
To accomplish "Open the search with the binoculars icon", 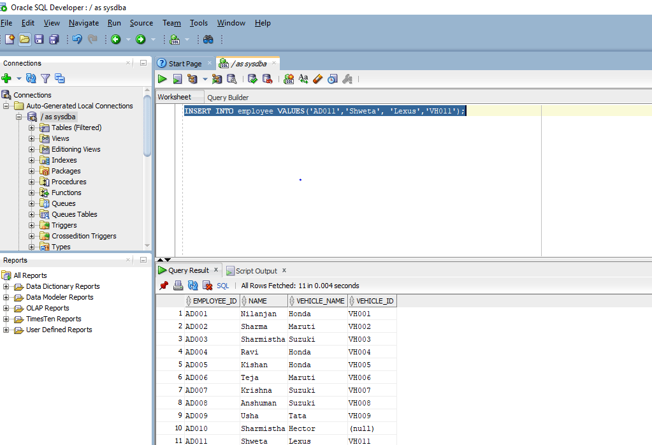I will coord(208,40).
